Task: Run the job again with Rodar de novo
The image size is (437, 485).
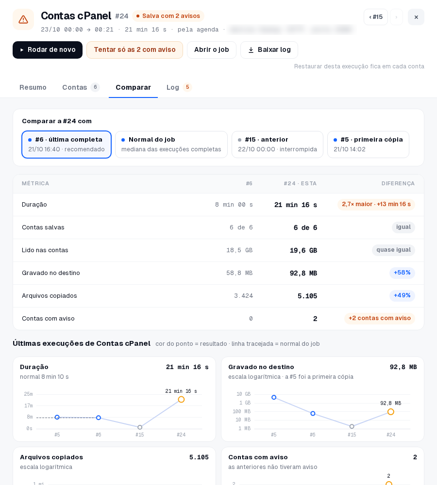Action: pyautogui.click(x=48, y=50)
